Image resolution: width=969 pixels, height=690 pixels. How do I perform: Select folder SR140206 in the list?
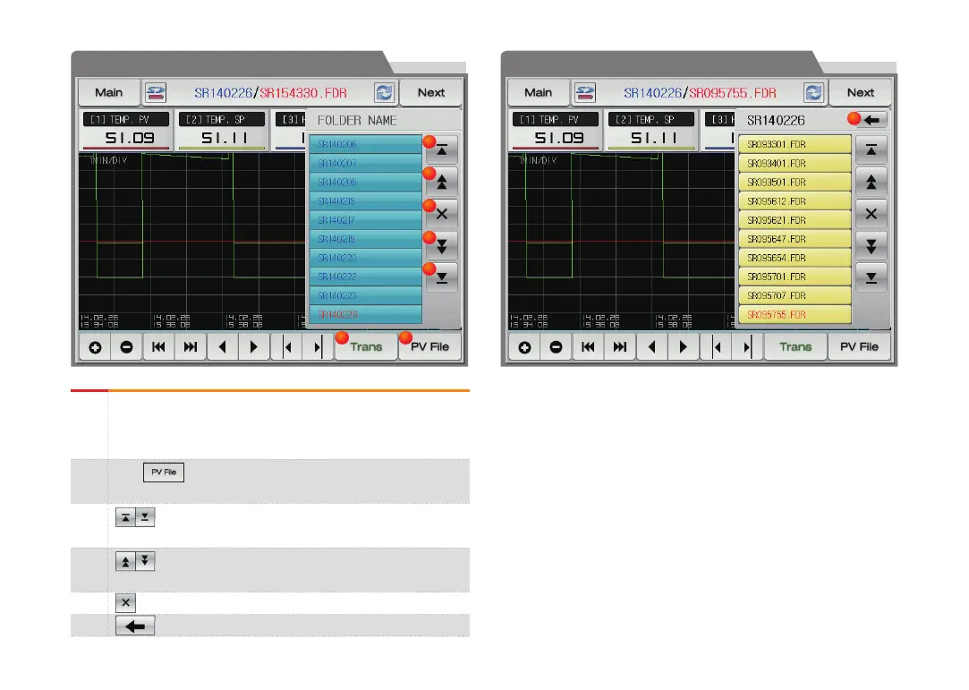pyautogui.click(x=365, y=145)
